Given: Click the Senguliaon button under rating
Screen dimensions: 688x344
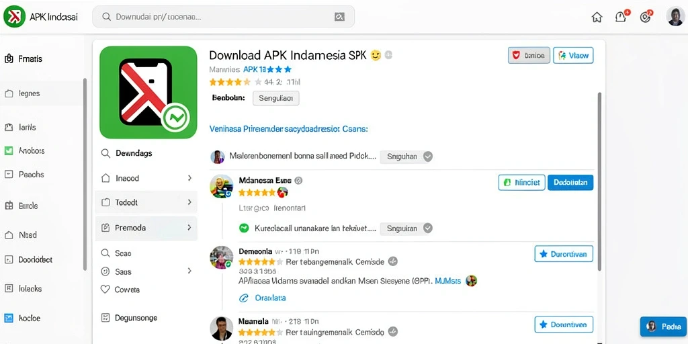Looking at the screenshot, I should [276, 98].
